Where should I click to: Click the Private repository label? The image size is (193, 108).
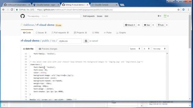[x=58, y=25]
